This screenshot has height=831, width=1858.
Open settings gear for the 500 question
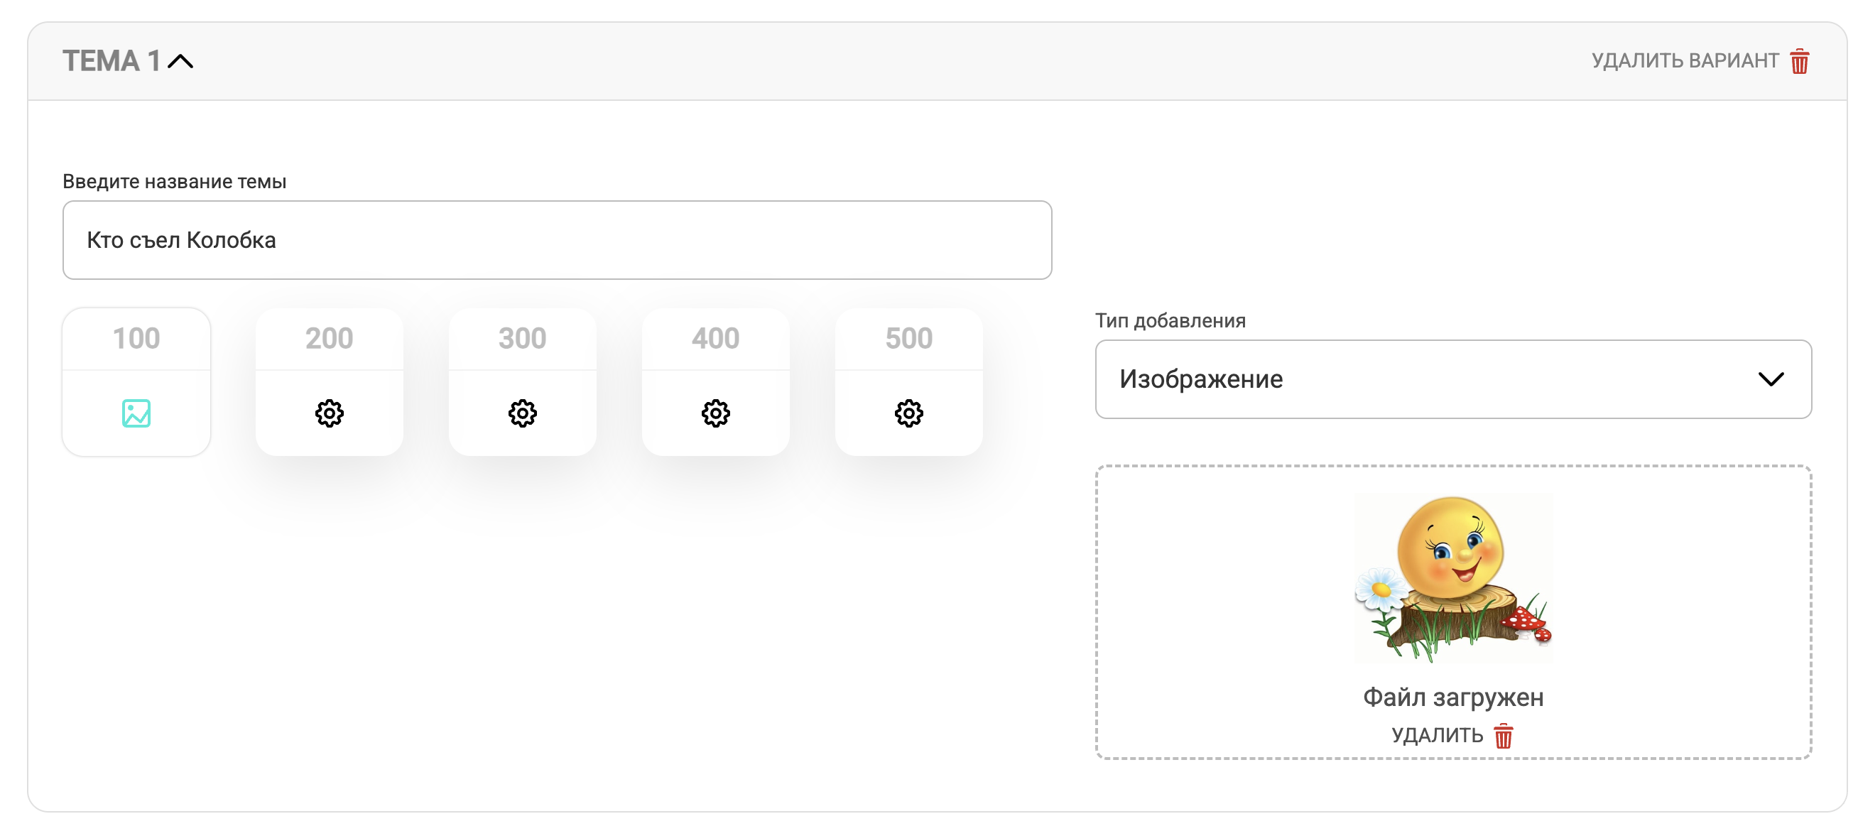point(909,413)
